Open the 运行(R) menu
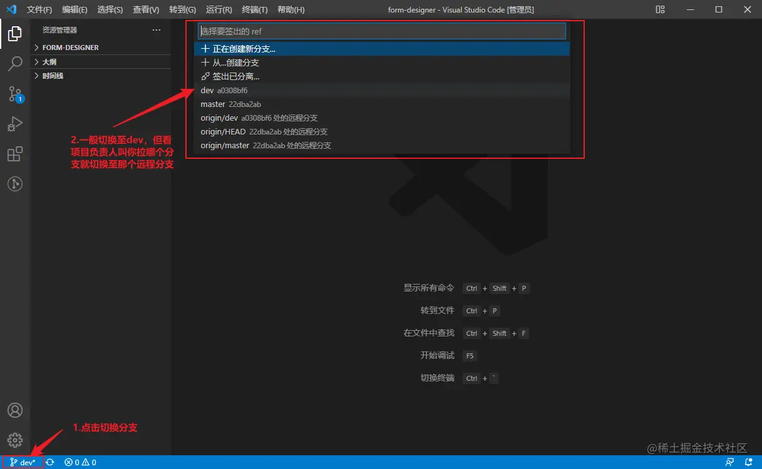Screen dimensions: 762x469 point(219,10)
